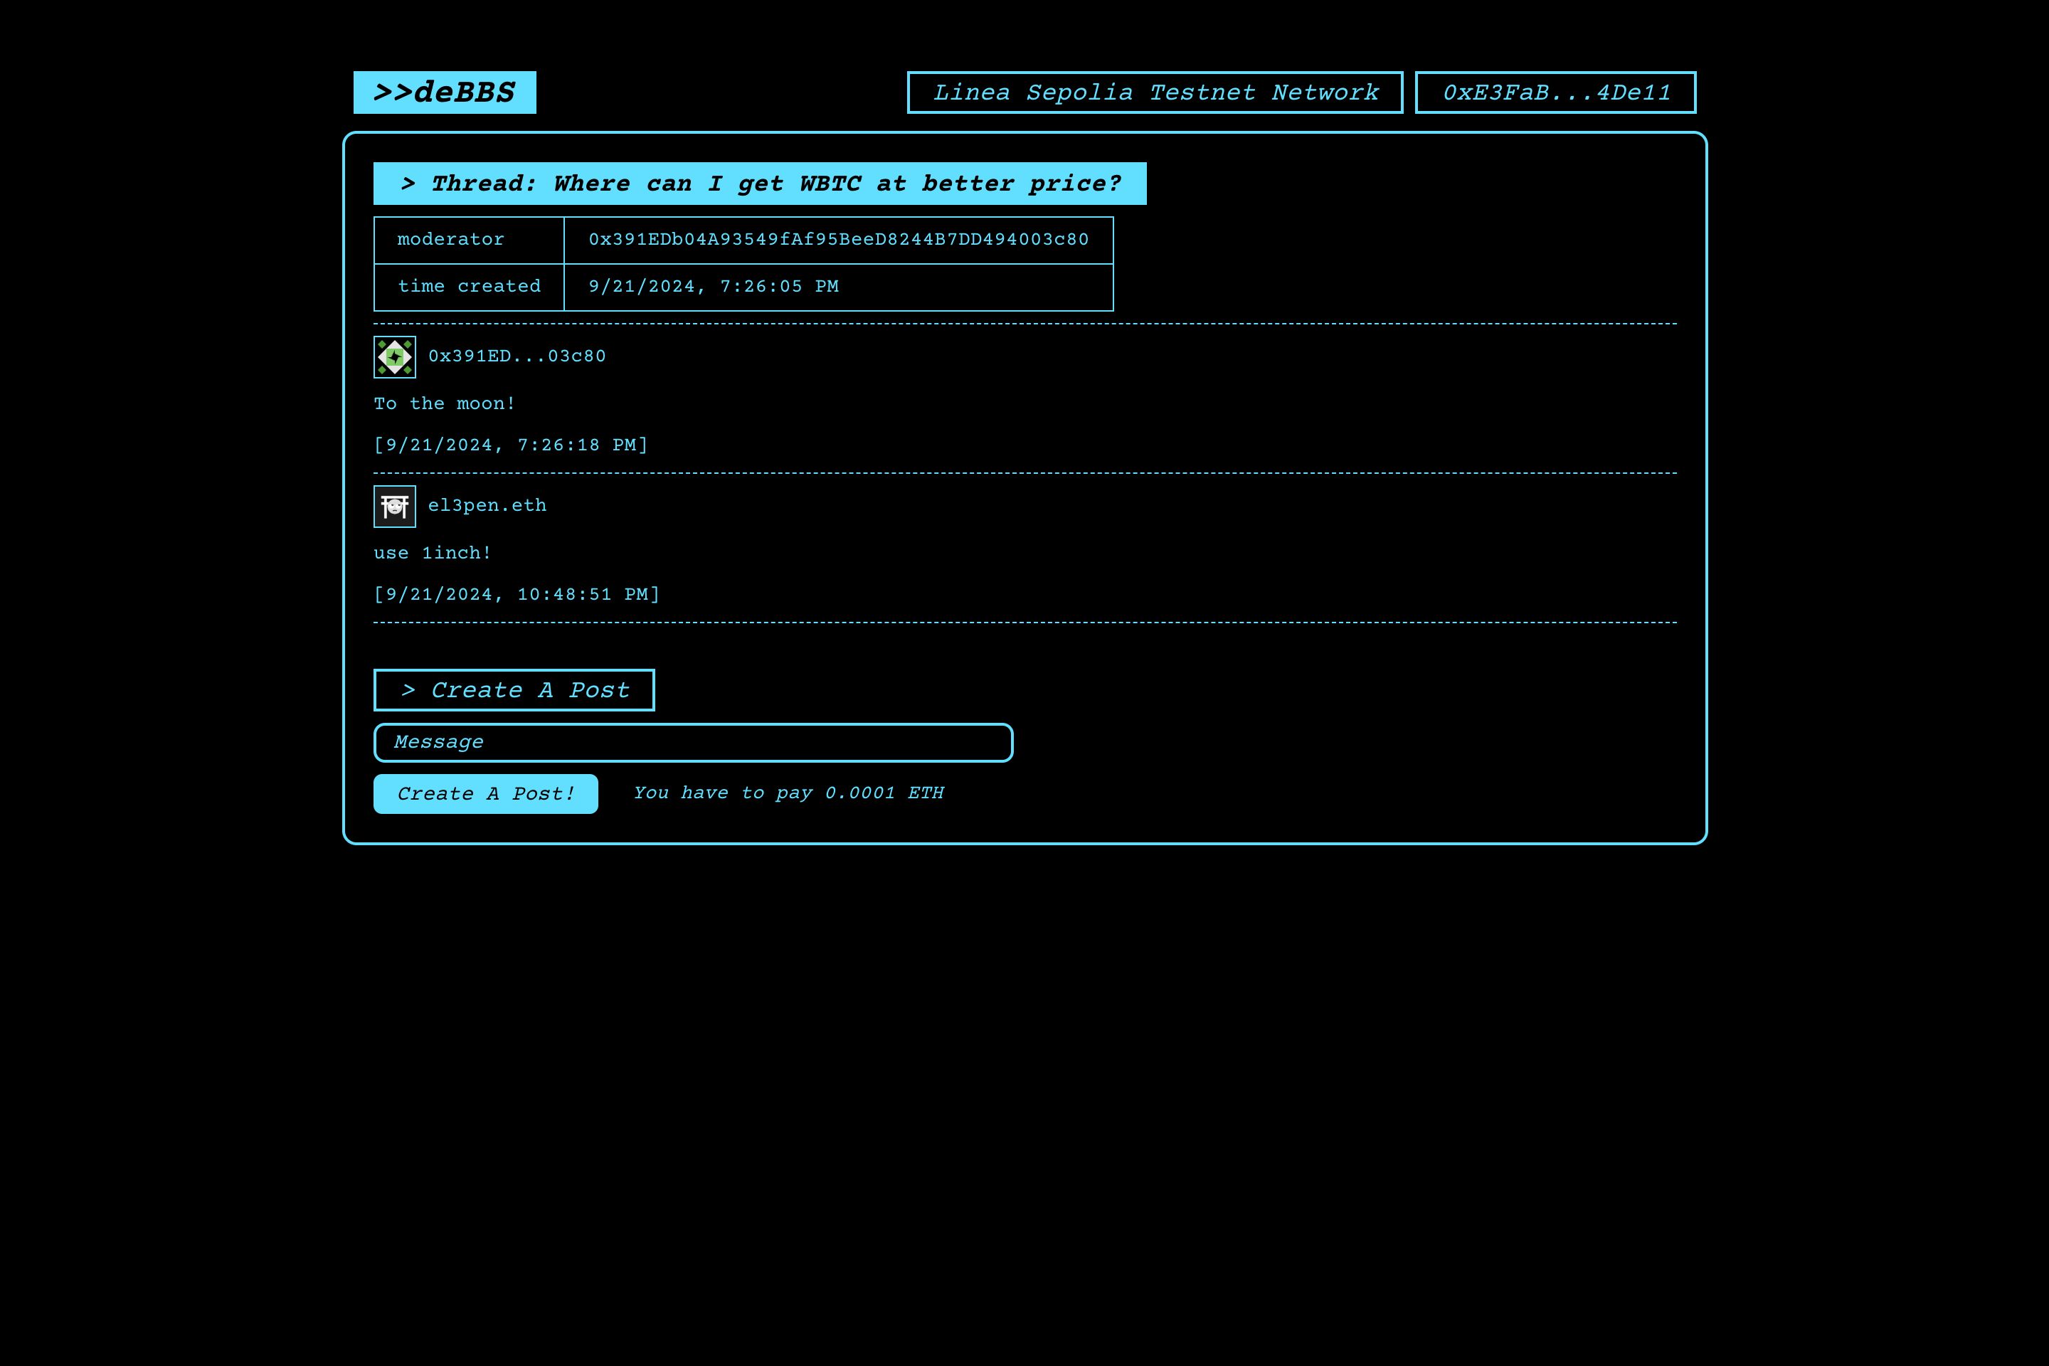2049x1366 pixels.
Task: Click the el3pen.eth user avatar icon
Action: click(393, 504)
